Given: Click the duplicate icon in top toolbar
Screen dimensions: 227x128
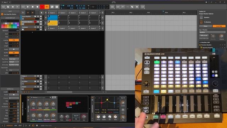Looking at the screenshot, I should coord(132,7).
